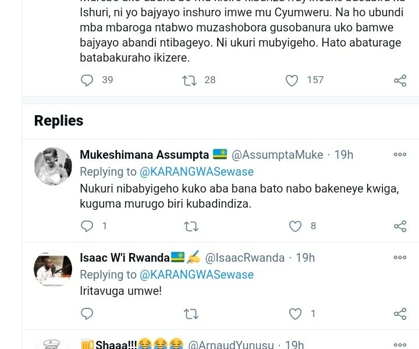Screen dimensions: 419x349
Task: Open more options on Shaaa's tweet
Action: 400,344
